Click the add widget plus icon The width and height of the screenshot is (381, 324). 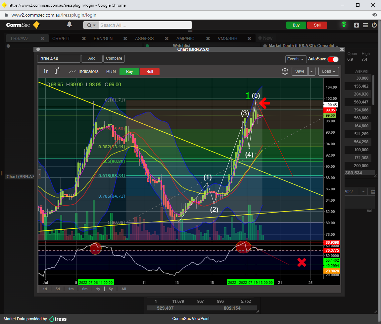point(357,25)
